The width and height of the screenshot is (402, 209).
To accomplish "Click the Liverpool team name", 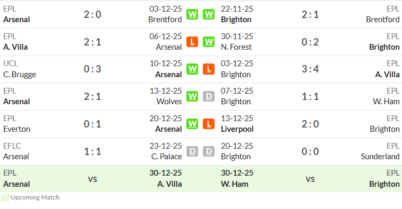I will tap(237, 129).
